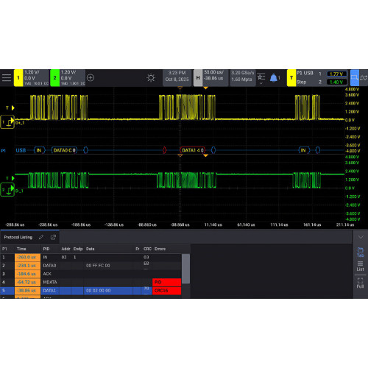Select row 2 DATA0 packet
The height and width of the screenshot is (368, 368).
point(91,266)
